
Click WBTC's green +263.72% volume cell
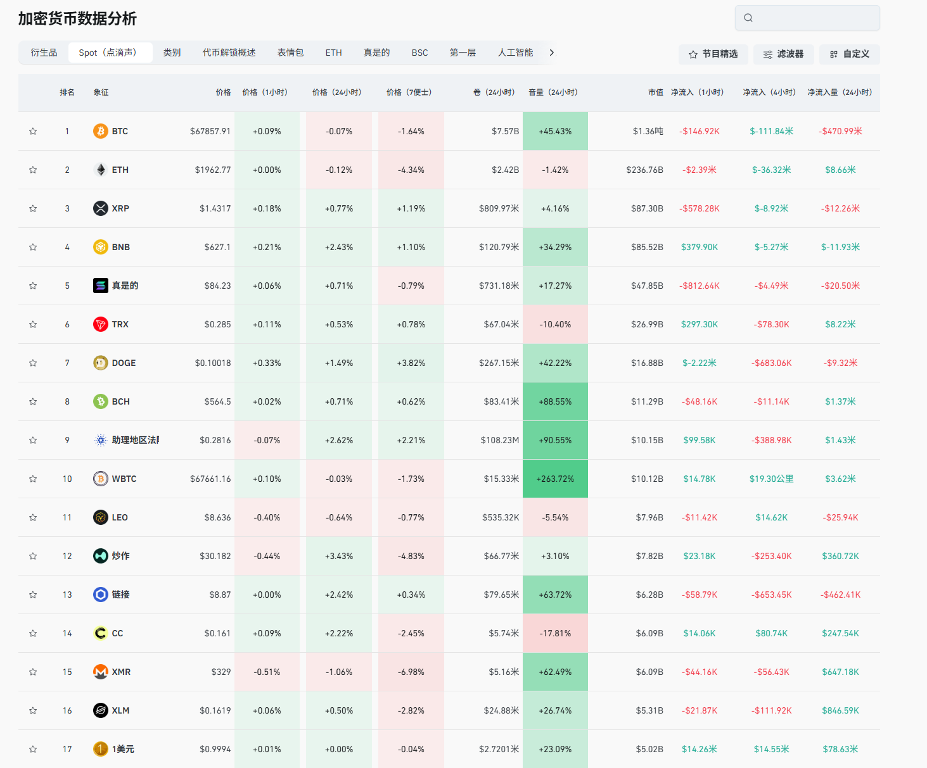pyautogui.click(x=555, y=479)
